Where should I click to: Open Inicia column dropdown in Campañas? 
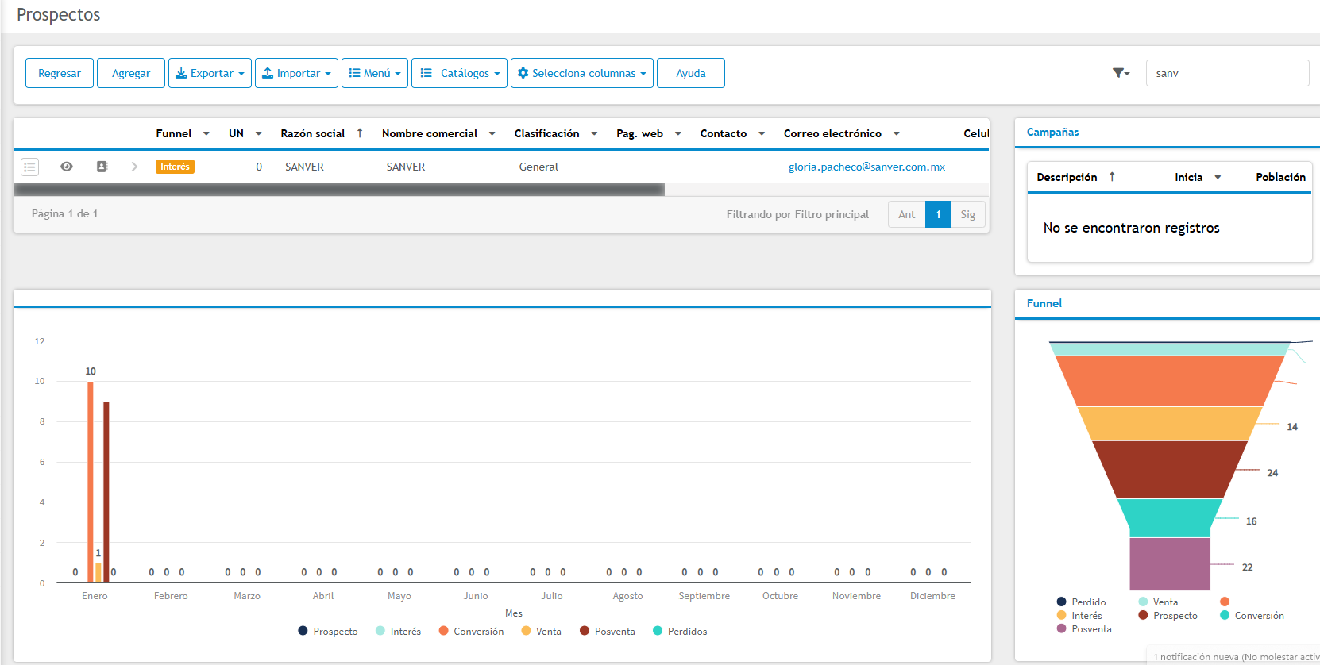1218,177
